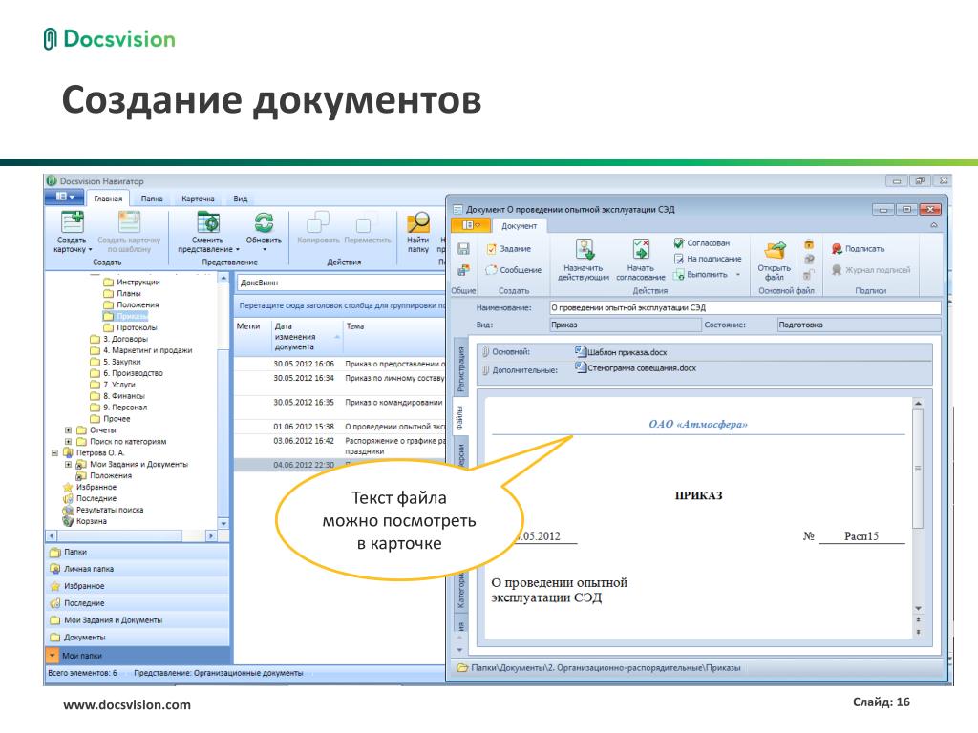Select the 8. Финансы folder
This screenshot has width=978, height=733.
(x=117, y=396)
